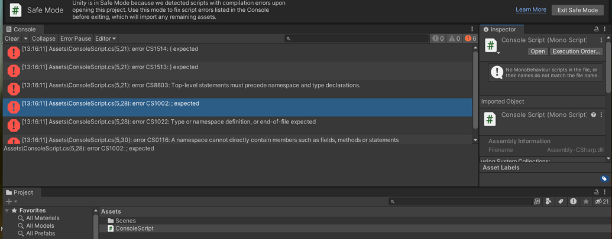Collapse the Favorites tree section

7,210
